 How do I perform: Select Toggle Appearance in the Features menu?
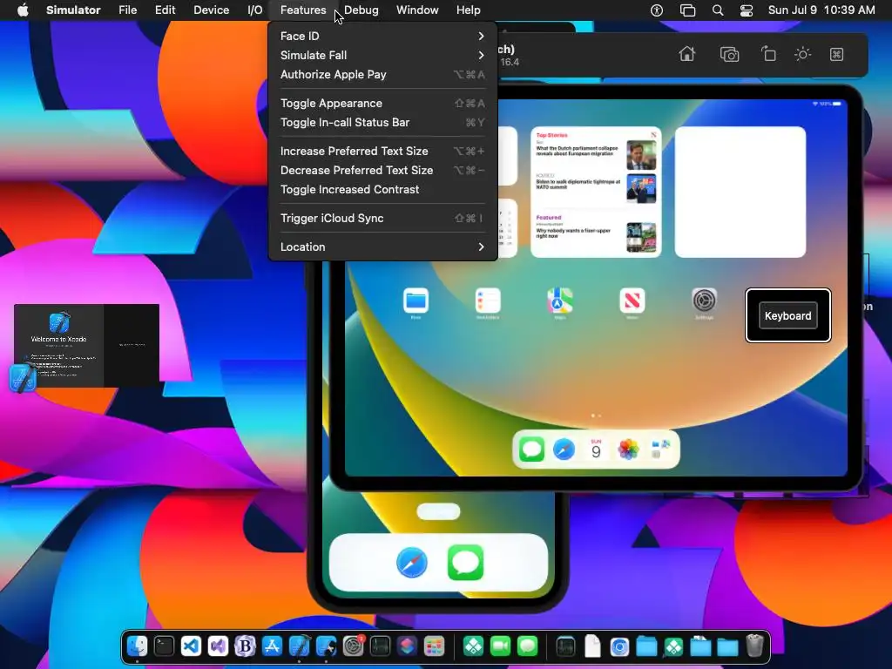coord(382,103)
